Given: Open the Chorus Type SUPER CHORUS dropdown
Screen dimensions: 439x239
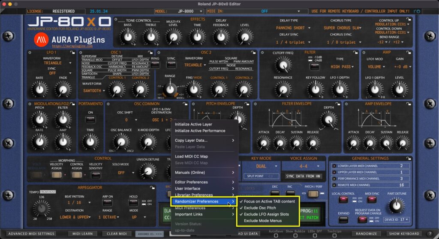Looking at the screenshot, I should tap(343, 28).
